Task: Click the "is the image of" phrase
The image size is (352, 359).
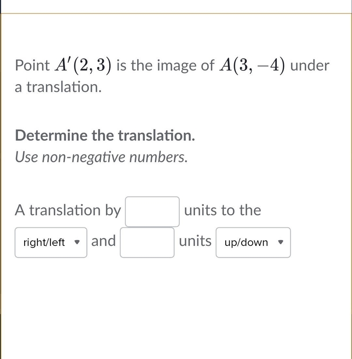Action: (165, 66)
